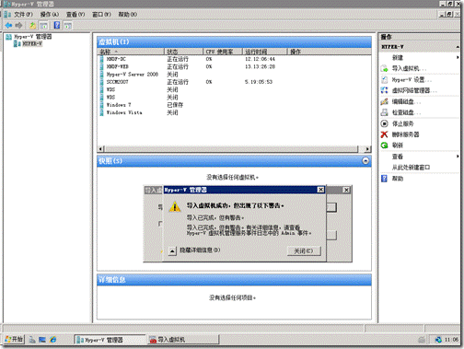Click uptime 12.12:06:44 of XNDF-DC
The height and width of the screenshot is (349, 464).
(x=260, y=59)
